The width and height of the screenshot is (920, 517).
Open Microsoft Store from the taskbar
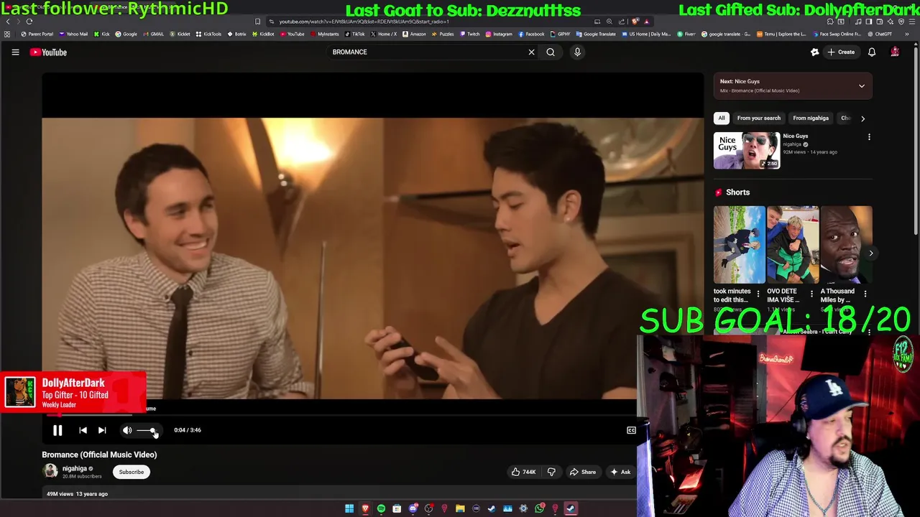pos(397,508)
